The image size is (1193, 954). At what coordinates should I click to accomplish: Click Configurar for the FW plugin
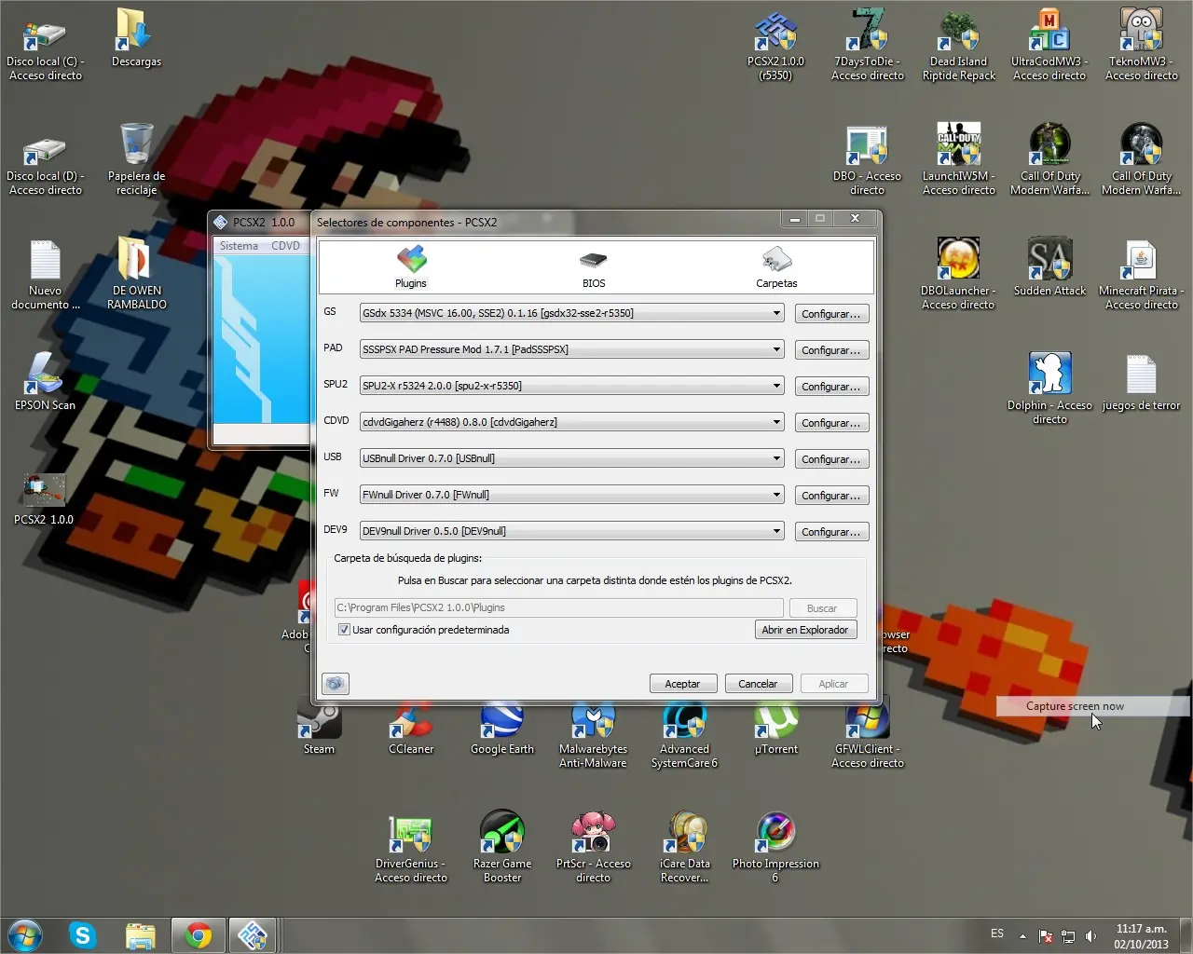[x=831, y=496]
